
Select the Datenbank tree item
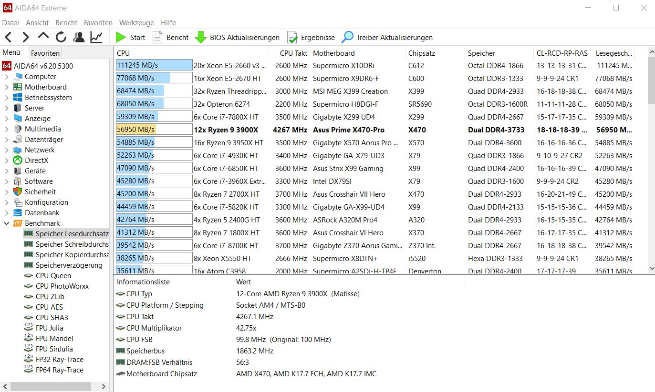36,212
